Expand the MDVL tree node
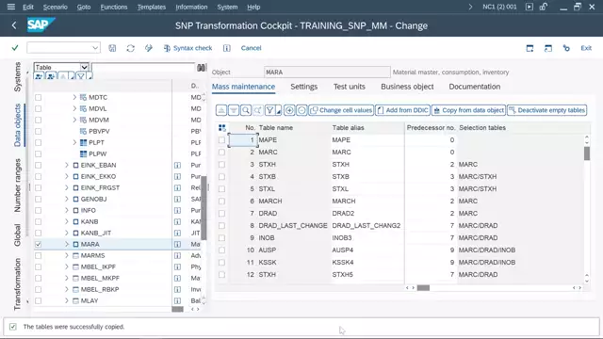603x339 pixels. coord(74,109)
